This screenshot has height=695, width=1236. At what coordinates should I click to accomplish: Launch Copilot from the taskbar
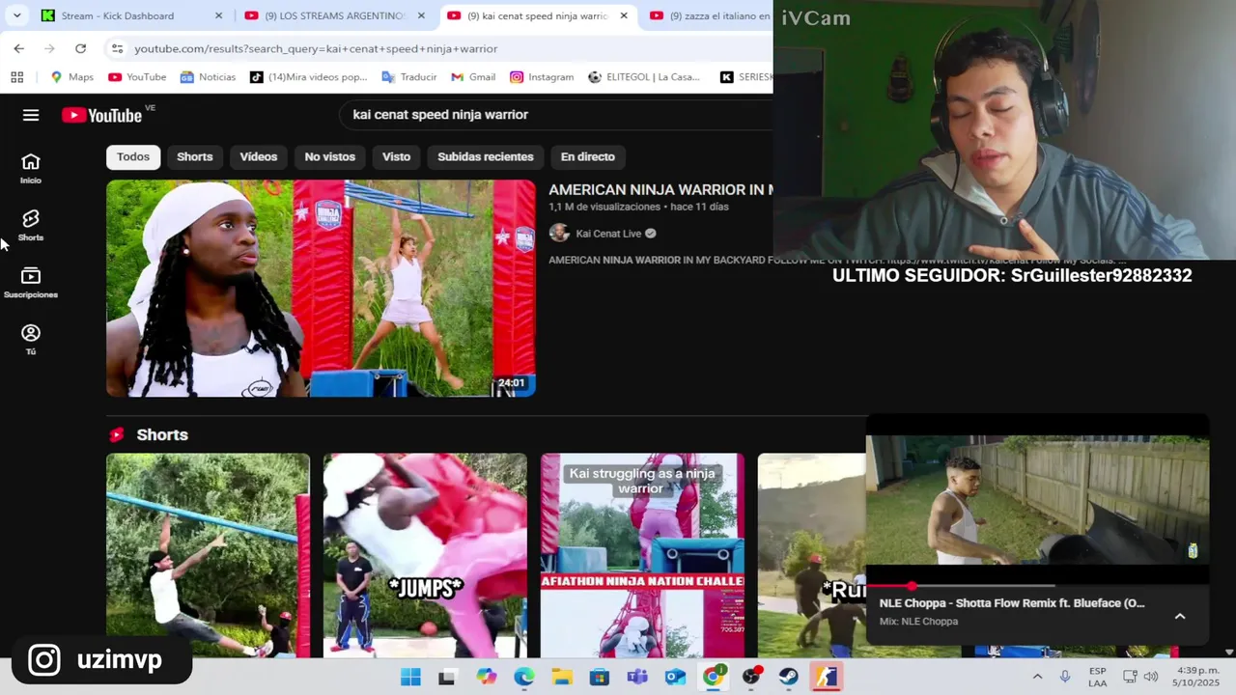(486, 677)
